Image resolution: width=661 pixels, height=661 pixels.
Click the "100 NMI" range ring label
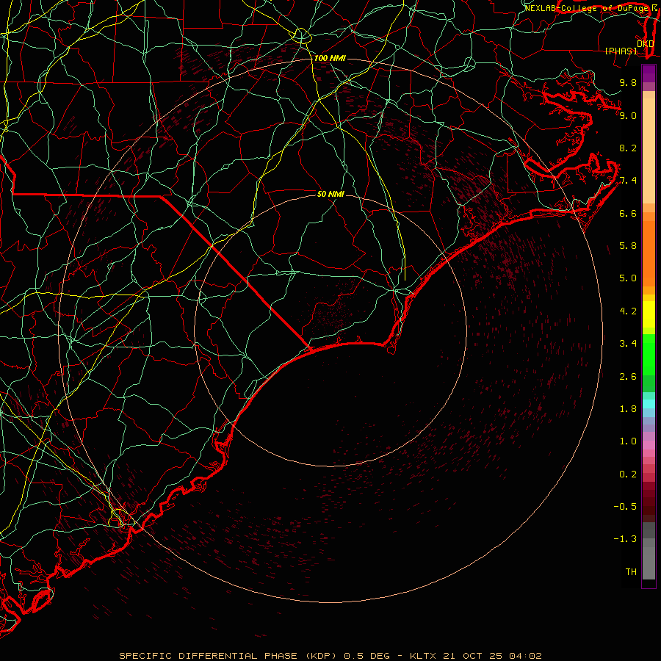click(330, 58)
